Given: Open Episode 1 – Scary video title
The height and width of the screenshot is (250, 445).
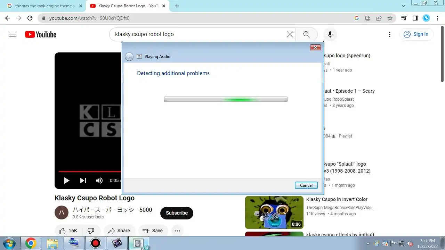Looking at the screenshot, I should (349, 91).
